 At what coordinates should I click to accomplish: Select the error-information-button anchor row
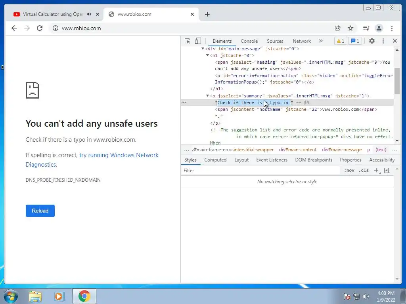(x=303, y=79)
